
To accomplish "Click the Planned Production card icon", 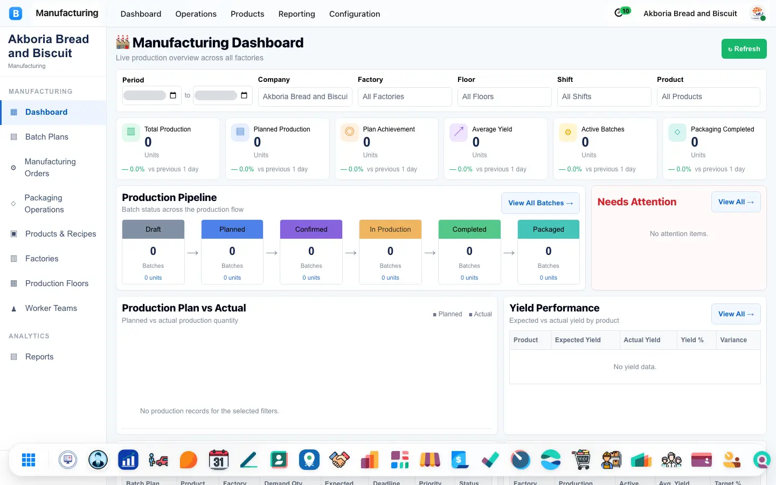I will point(240,132).
